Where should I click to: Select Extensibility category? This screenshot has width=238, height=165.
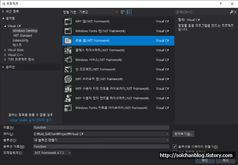[x=21, y=40]
